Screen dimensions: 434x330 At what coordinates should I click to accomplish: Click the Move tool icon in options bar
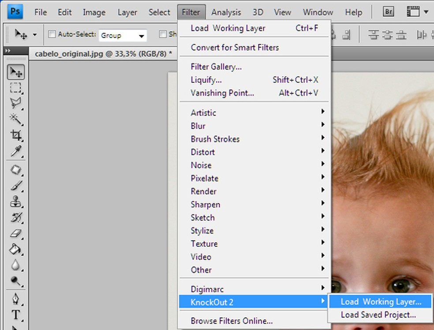[21, 34]
